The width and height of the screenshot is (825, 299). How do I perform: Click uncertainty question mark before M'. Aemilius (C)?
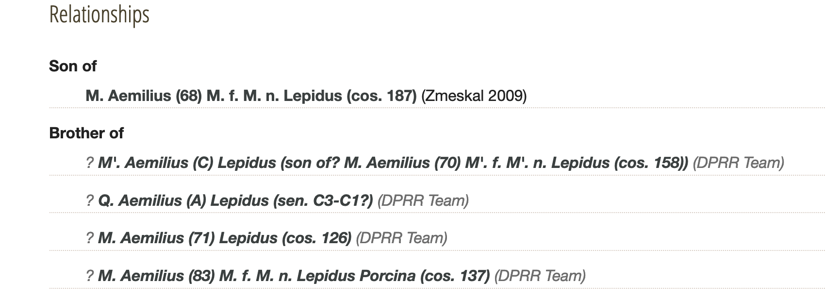(89, 163)
